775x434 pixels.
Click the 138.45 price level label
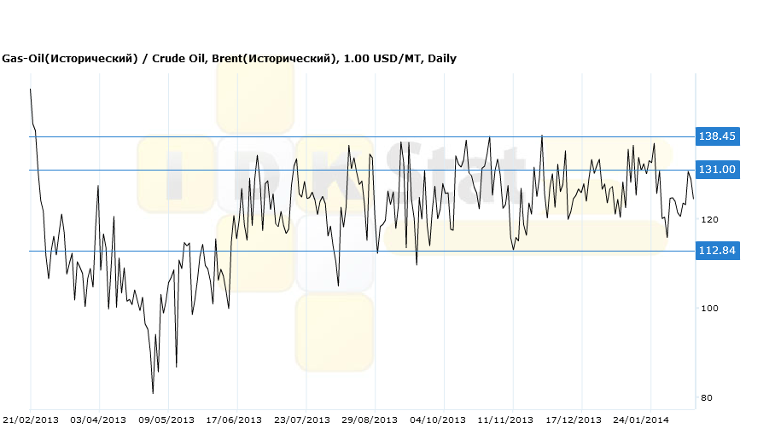pyautogui.click(x=717, y=136)
